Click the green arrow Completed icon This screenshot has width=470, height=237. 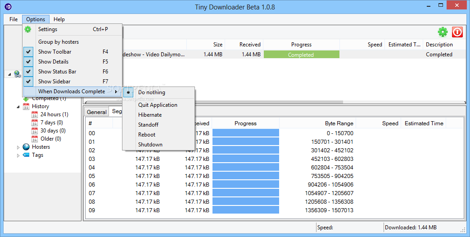pyautogui.click(x=26, y=99)
